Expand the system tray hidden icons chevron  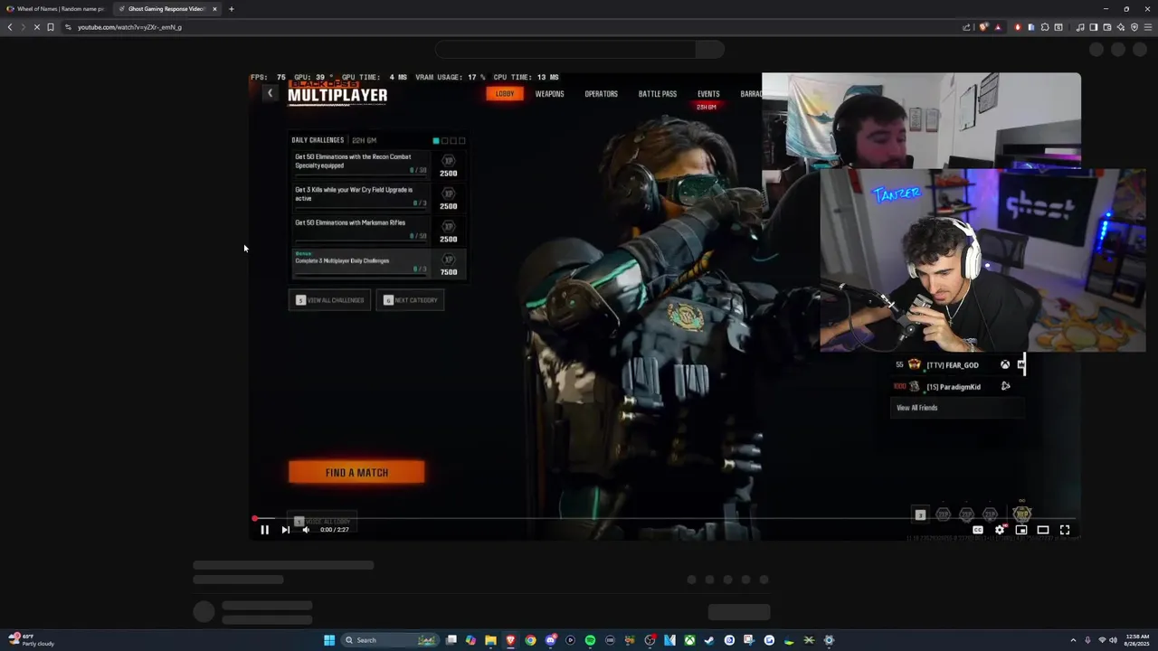[x=1073, y=640]
